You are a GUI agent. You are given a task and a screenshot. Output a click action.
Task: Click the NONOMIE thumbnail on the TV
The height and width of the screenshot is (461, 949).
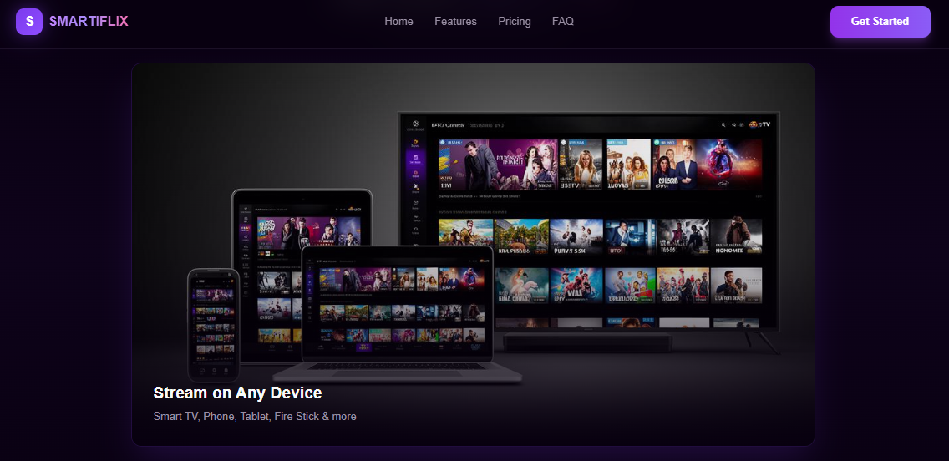pos(736,236)
